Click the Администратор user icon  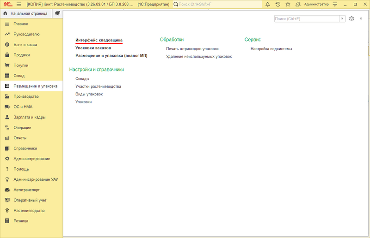[x=298, y=4]
